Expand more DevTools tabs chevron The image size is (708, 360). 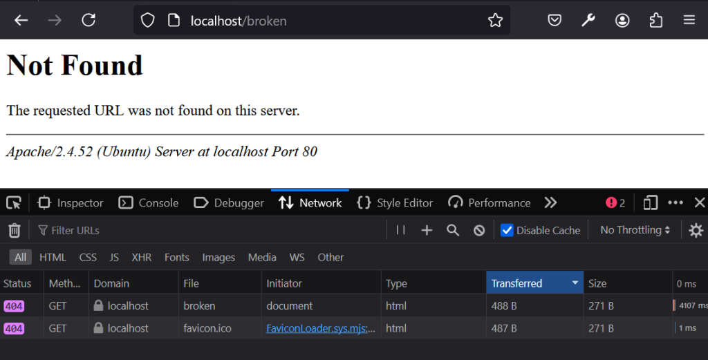click(x=550, y=202)
